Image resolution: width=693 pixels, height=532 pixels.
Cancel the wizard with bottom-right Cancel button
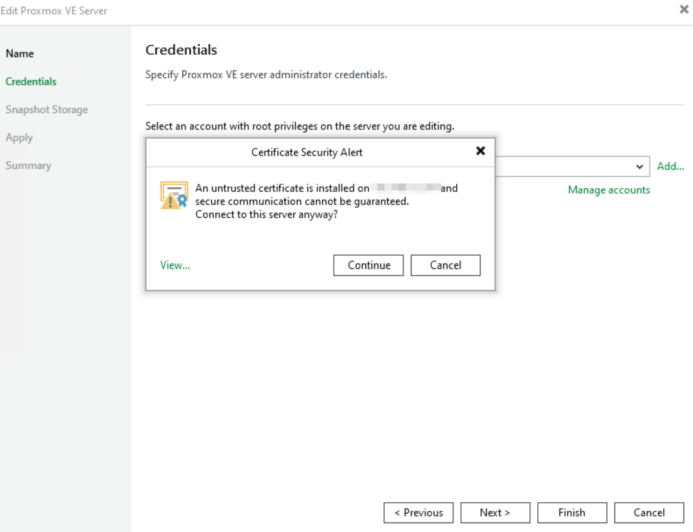click(649, 512)
